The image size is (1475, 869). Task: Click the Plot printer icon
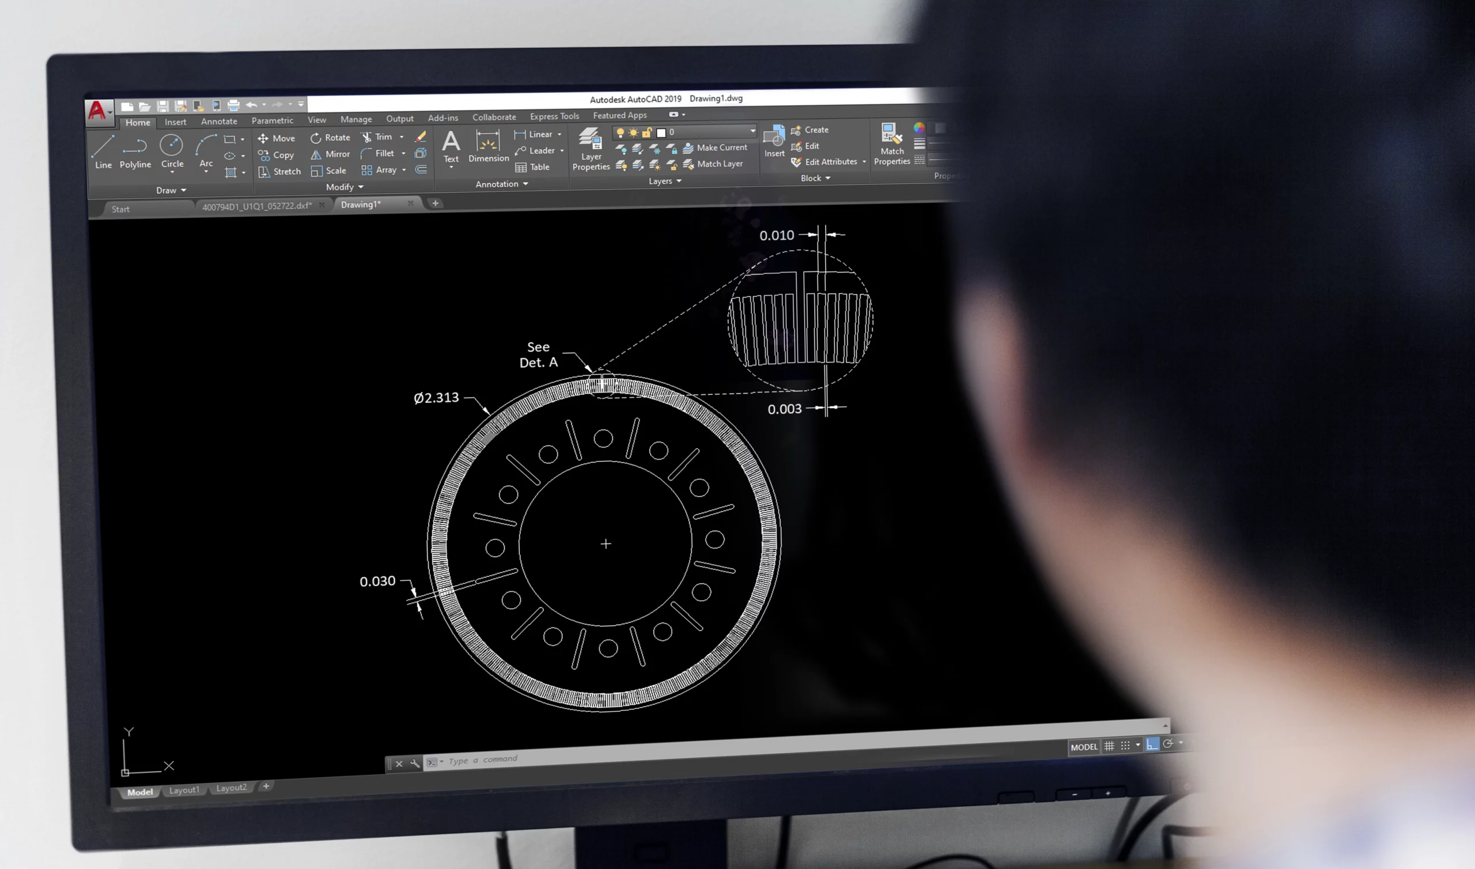(233, 105)
